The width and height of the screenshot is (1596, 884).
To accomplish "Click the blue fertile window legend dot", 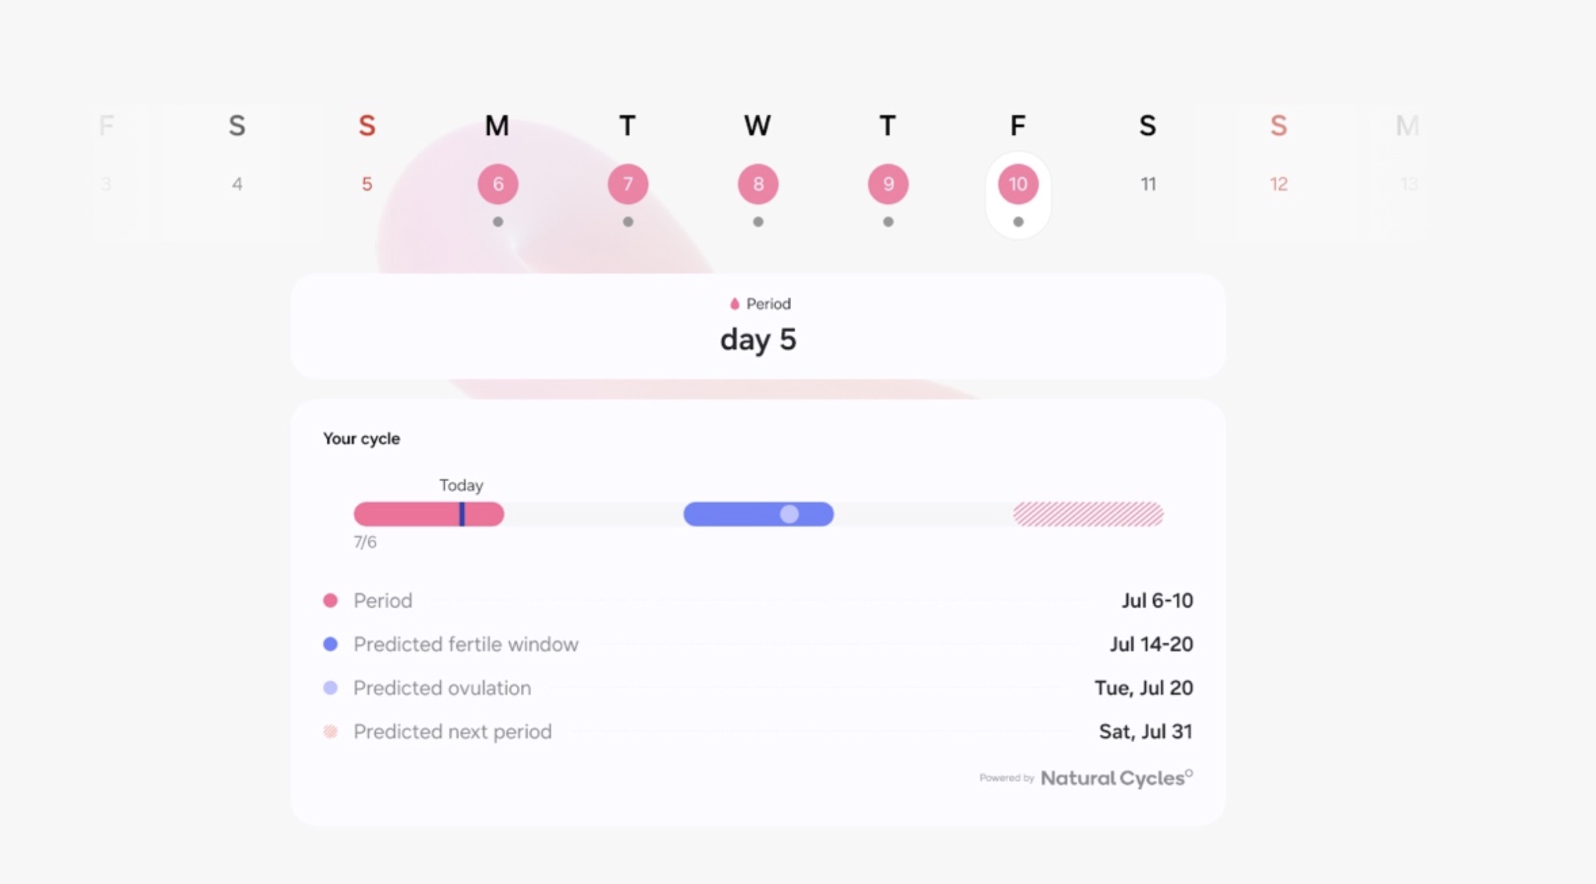I will tap(331, 645).
